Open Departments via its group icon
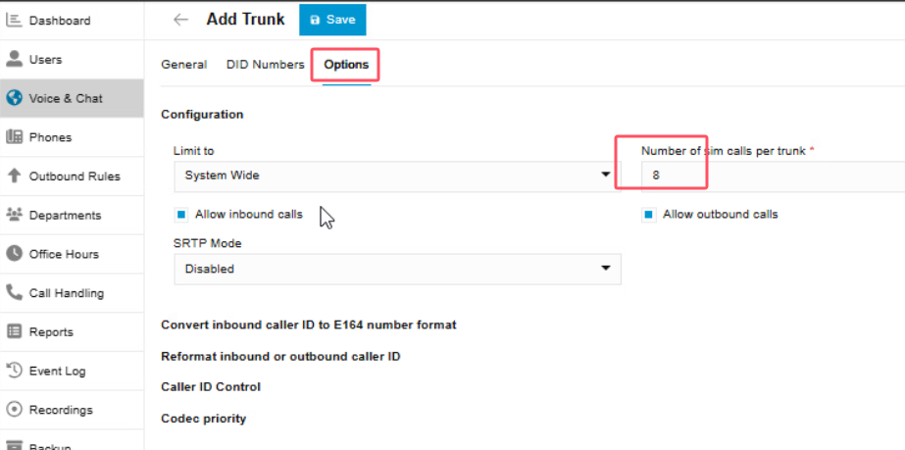Image resolution: width=905 pixels, height=450 pixels. (x=14, y=215)
